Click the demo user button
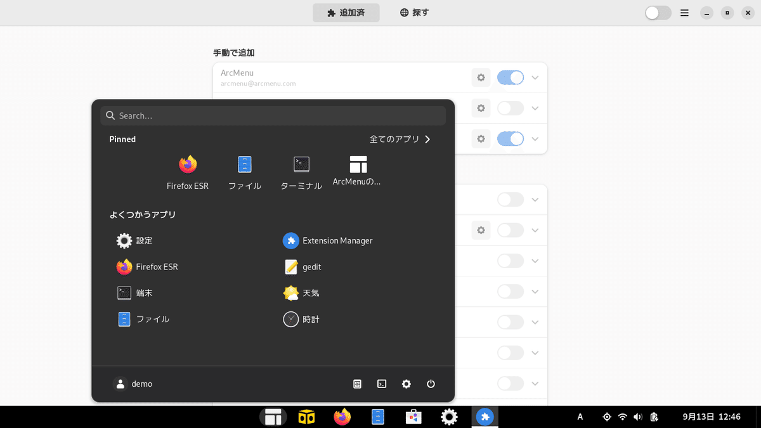Image resolution: width=761 pixels, height=428 pixels. (133, 384)
